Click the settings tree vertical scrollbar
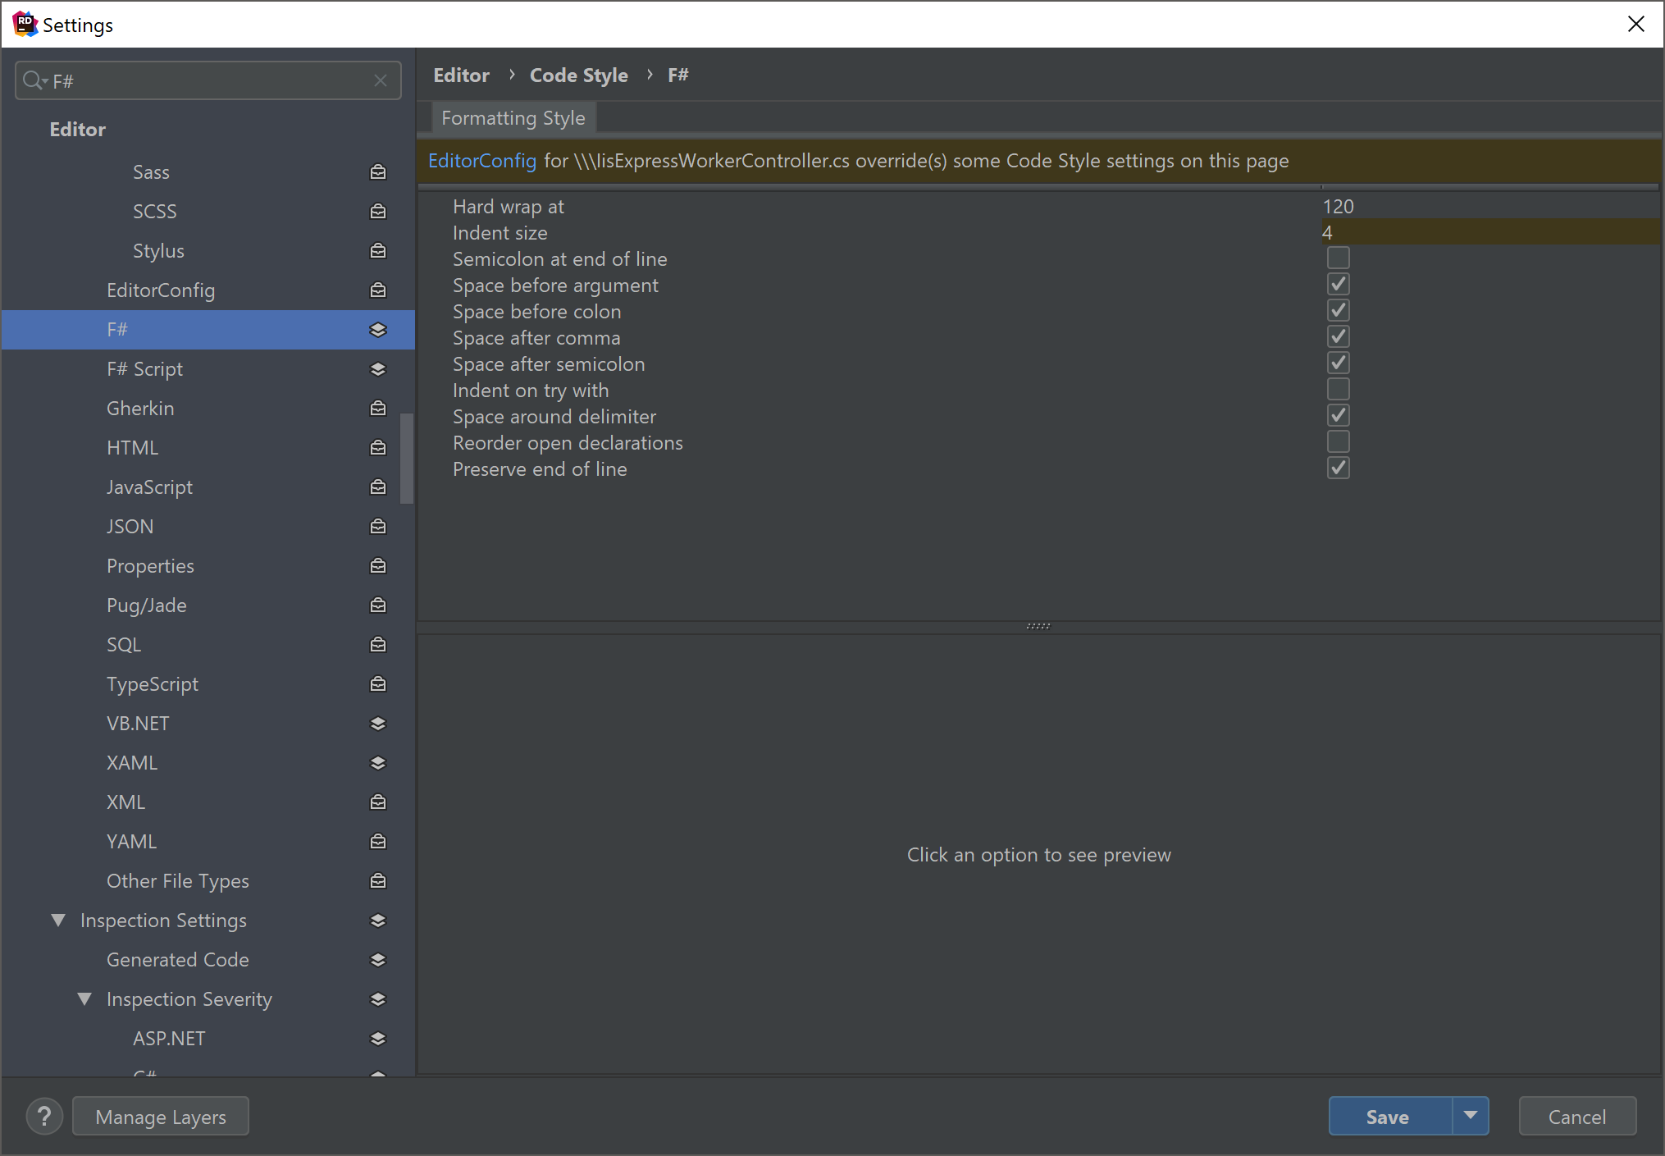The height and width of the screenshot is (1156, 1665). tap(406, 458)
